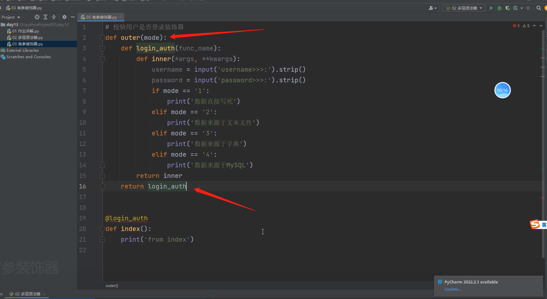Image resolution: width=547 pixels, height=299 pixels.
Task: Launch the profiler run icon
Action: 515,8
